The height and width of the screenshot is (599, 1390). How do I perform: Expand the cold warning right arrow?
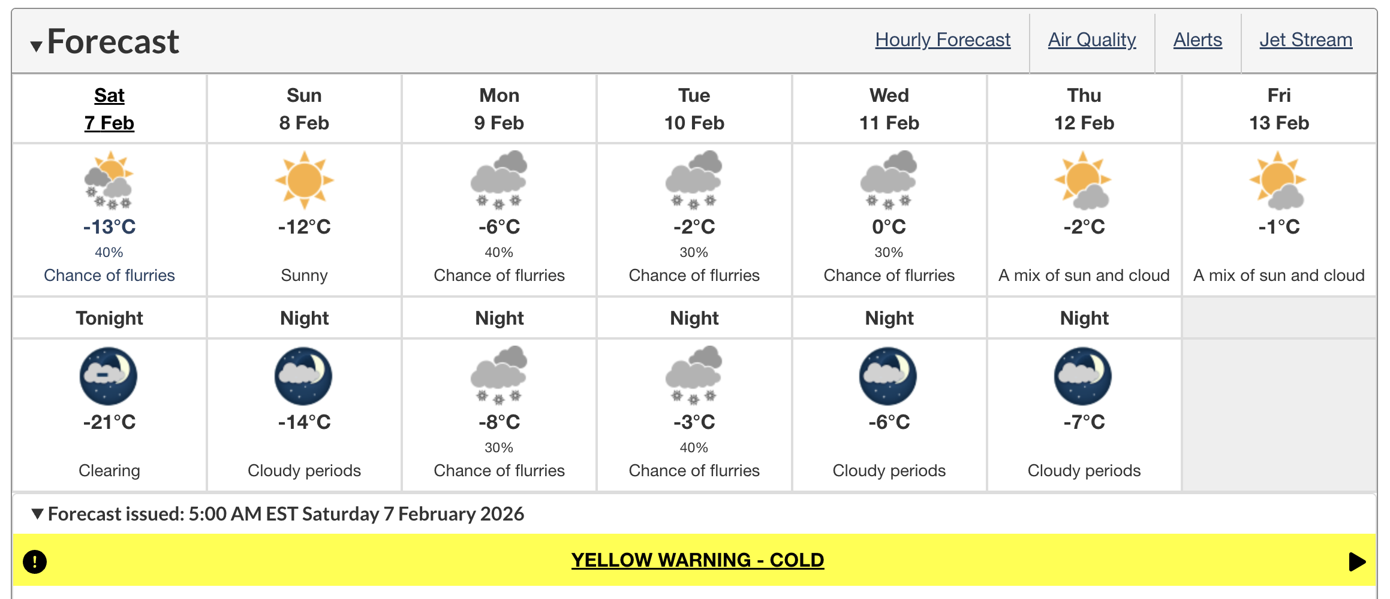point(1357,562)
